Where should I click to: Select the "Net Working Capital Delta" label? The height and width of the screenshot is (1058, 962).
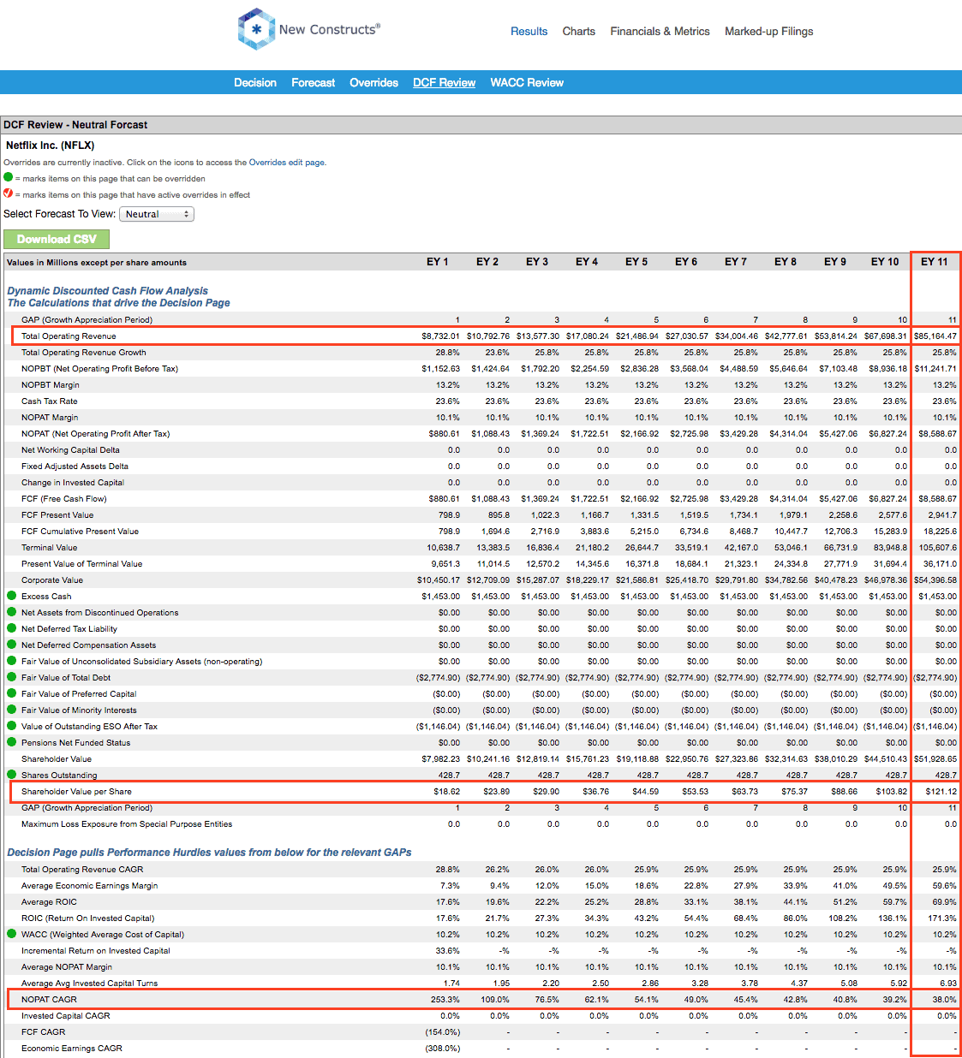pos(70,450)
